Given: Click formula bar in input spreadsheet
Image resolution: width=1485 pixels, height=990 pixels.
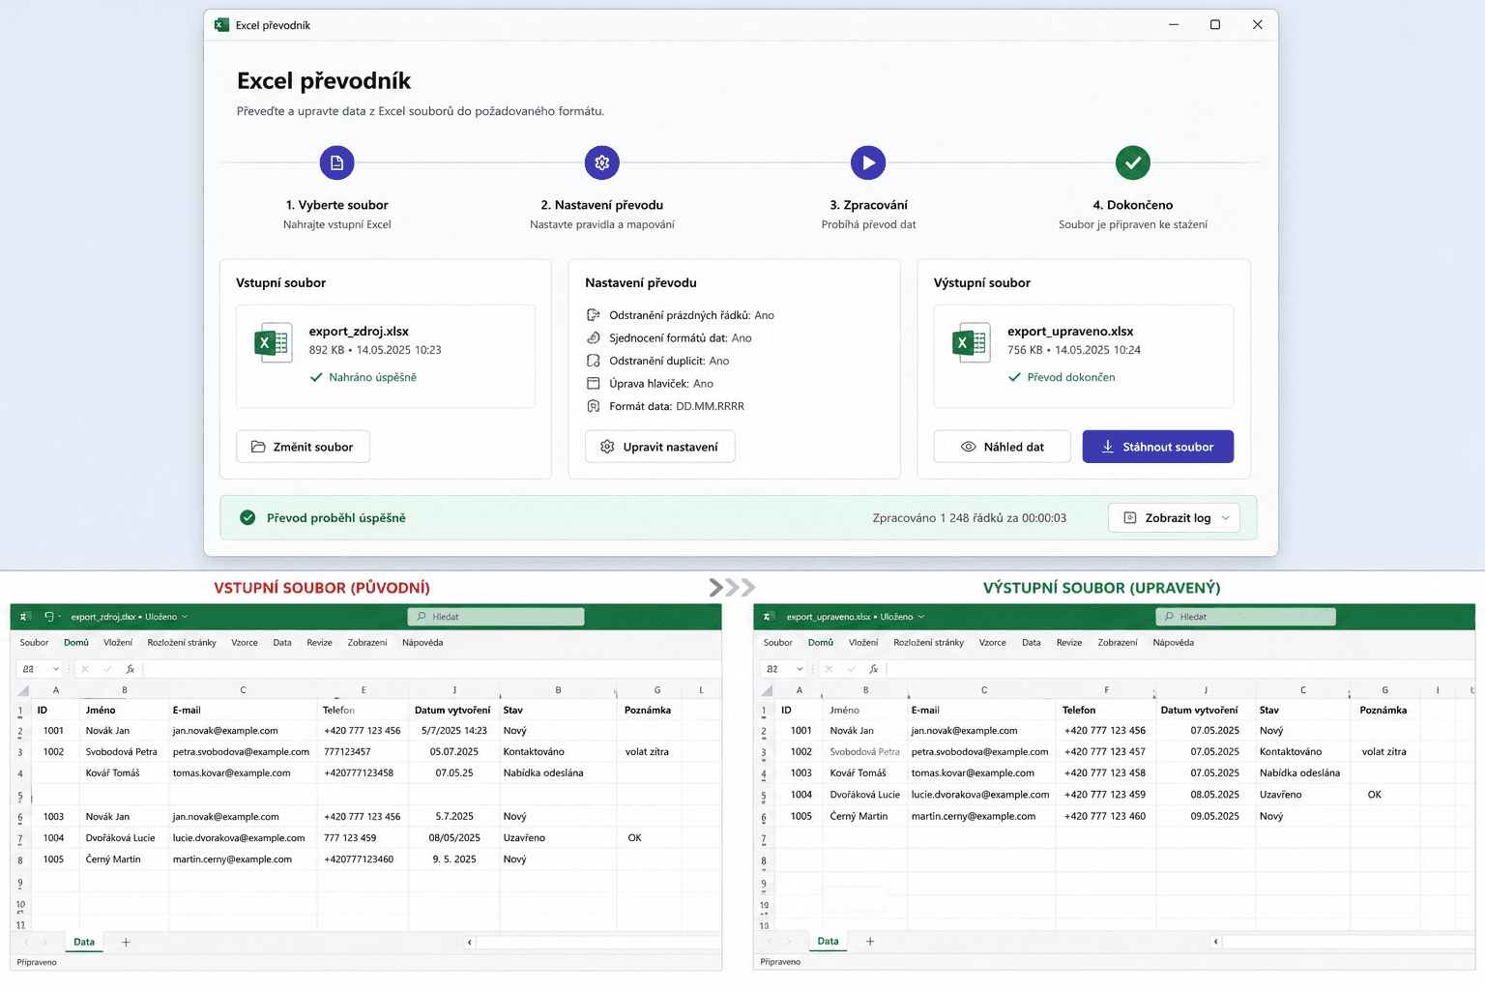Looking at the screenshot, I should 432,669.
